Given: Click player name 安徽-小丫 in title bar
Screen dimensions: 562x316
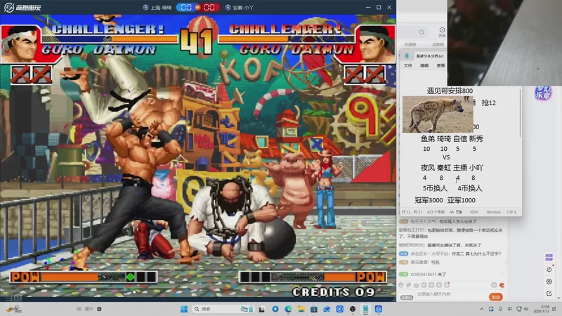Looking at the screenshot, I should [x=243, y=7].
